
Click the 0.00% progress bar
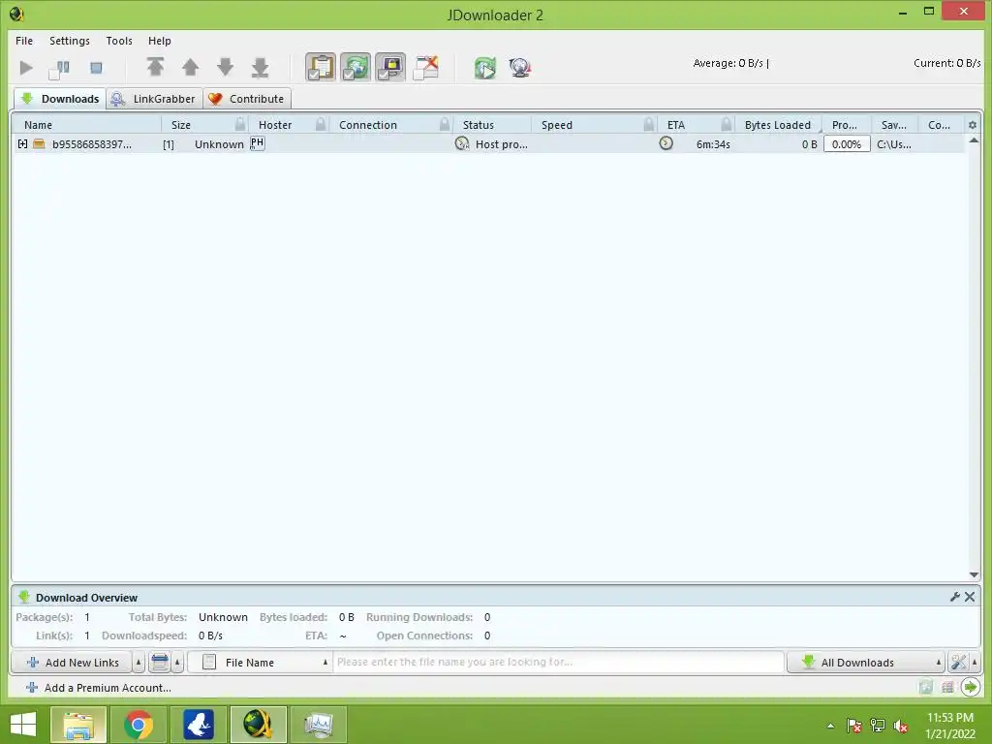pyautogui.click(x=847, y=144)
